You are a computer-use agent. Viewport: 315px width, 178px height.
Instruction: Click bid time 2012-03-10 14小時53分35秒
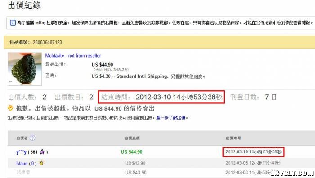pos(253,152)
